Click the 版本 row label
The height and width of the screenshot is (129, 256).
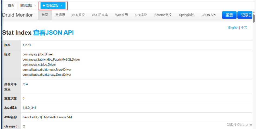pyautogui.click(x=7, y=45)
